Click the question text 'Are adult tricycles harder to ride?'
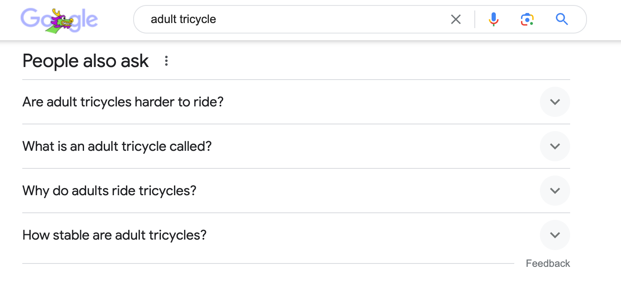This screenshot has height=284, width=621. pos(123,102)
